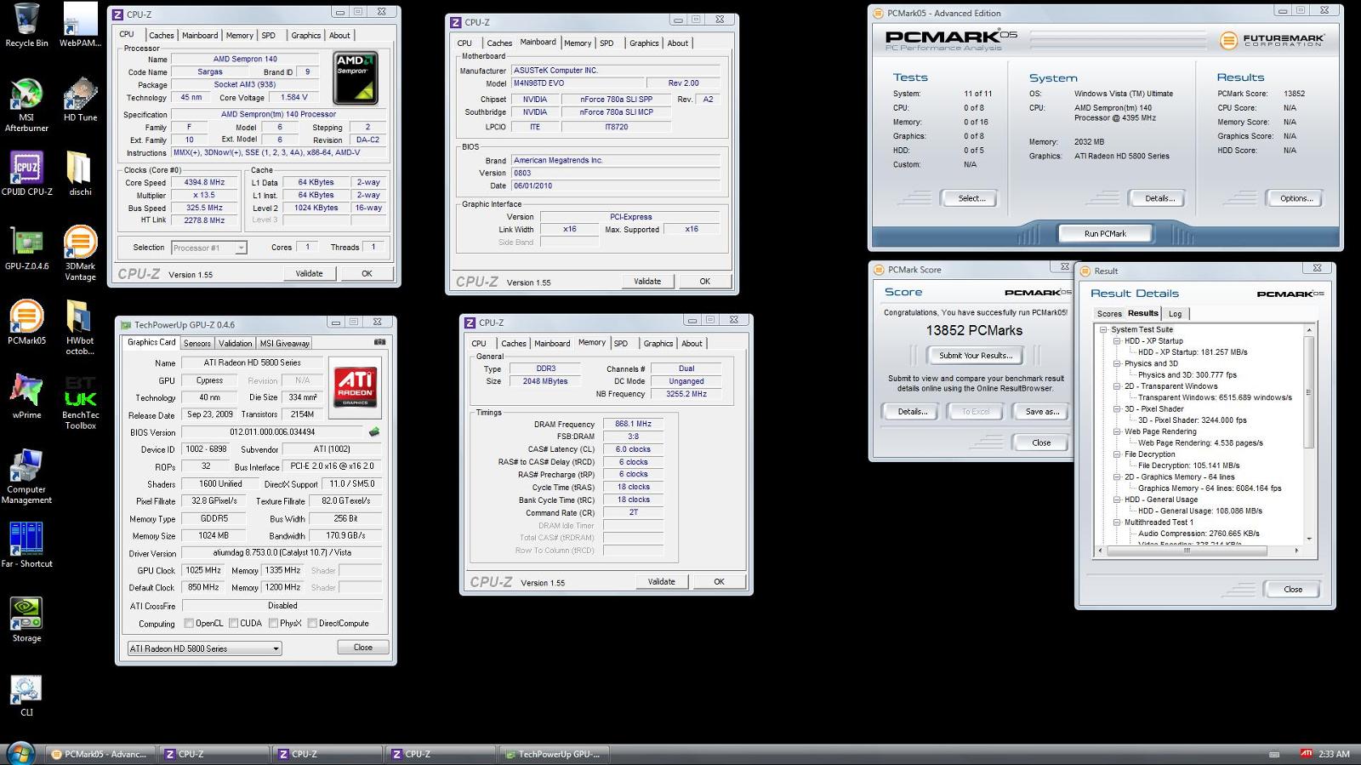
Task: Toggle the DirectCompute checkbox in GPU-Z
Action: (312, 623)
